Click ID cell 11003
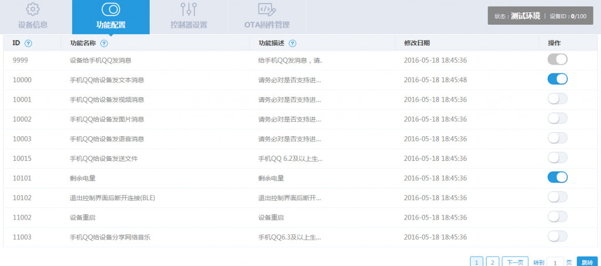The width and height of the screenshot is (601, 266). tap(22, 237)
